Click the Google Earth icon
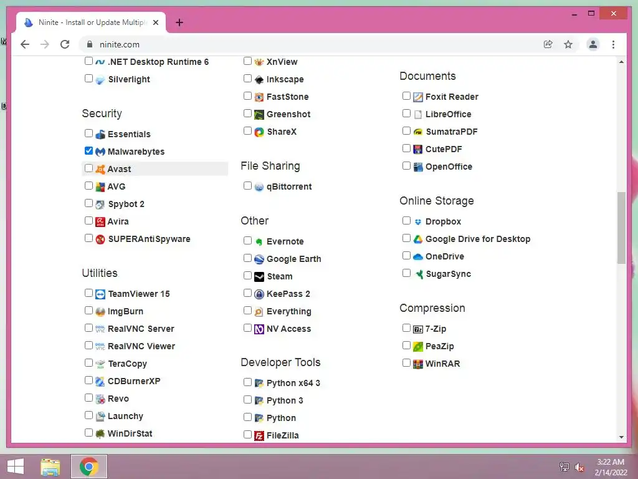The width and height of the screenshot is (638, 479). click(x=259, y=259)
